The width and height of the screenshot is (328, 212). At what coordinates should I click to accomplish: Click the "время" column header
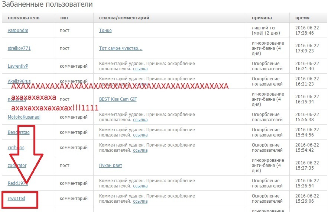click(x=302, y=18)
